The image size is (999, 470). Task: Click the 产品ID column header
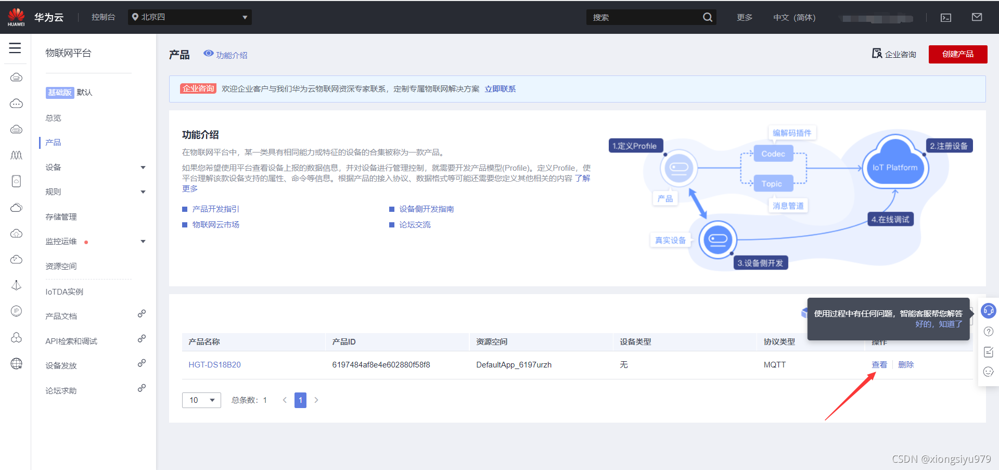344,341
